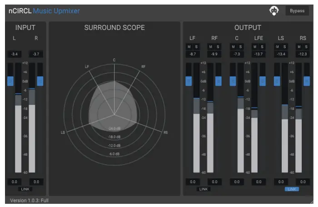The height and width of the screenshot is (207, 318).
Task: Click the LFE output fader handle
Action: (262, 81)
